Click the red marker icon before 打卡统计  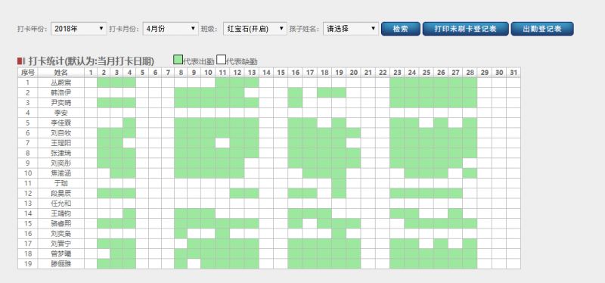pyautogui.click(x=21, y=61)
